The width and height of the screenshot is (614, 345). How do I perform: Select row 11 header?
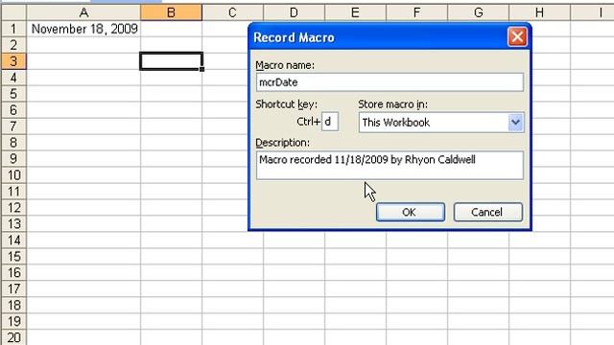13,192
